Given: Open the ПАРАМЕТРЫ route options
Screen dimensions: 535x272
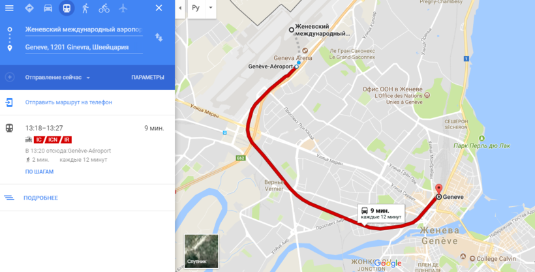Looking at the screenshot, I should click(147, 78).
